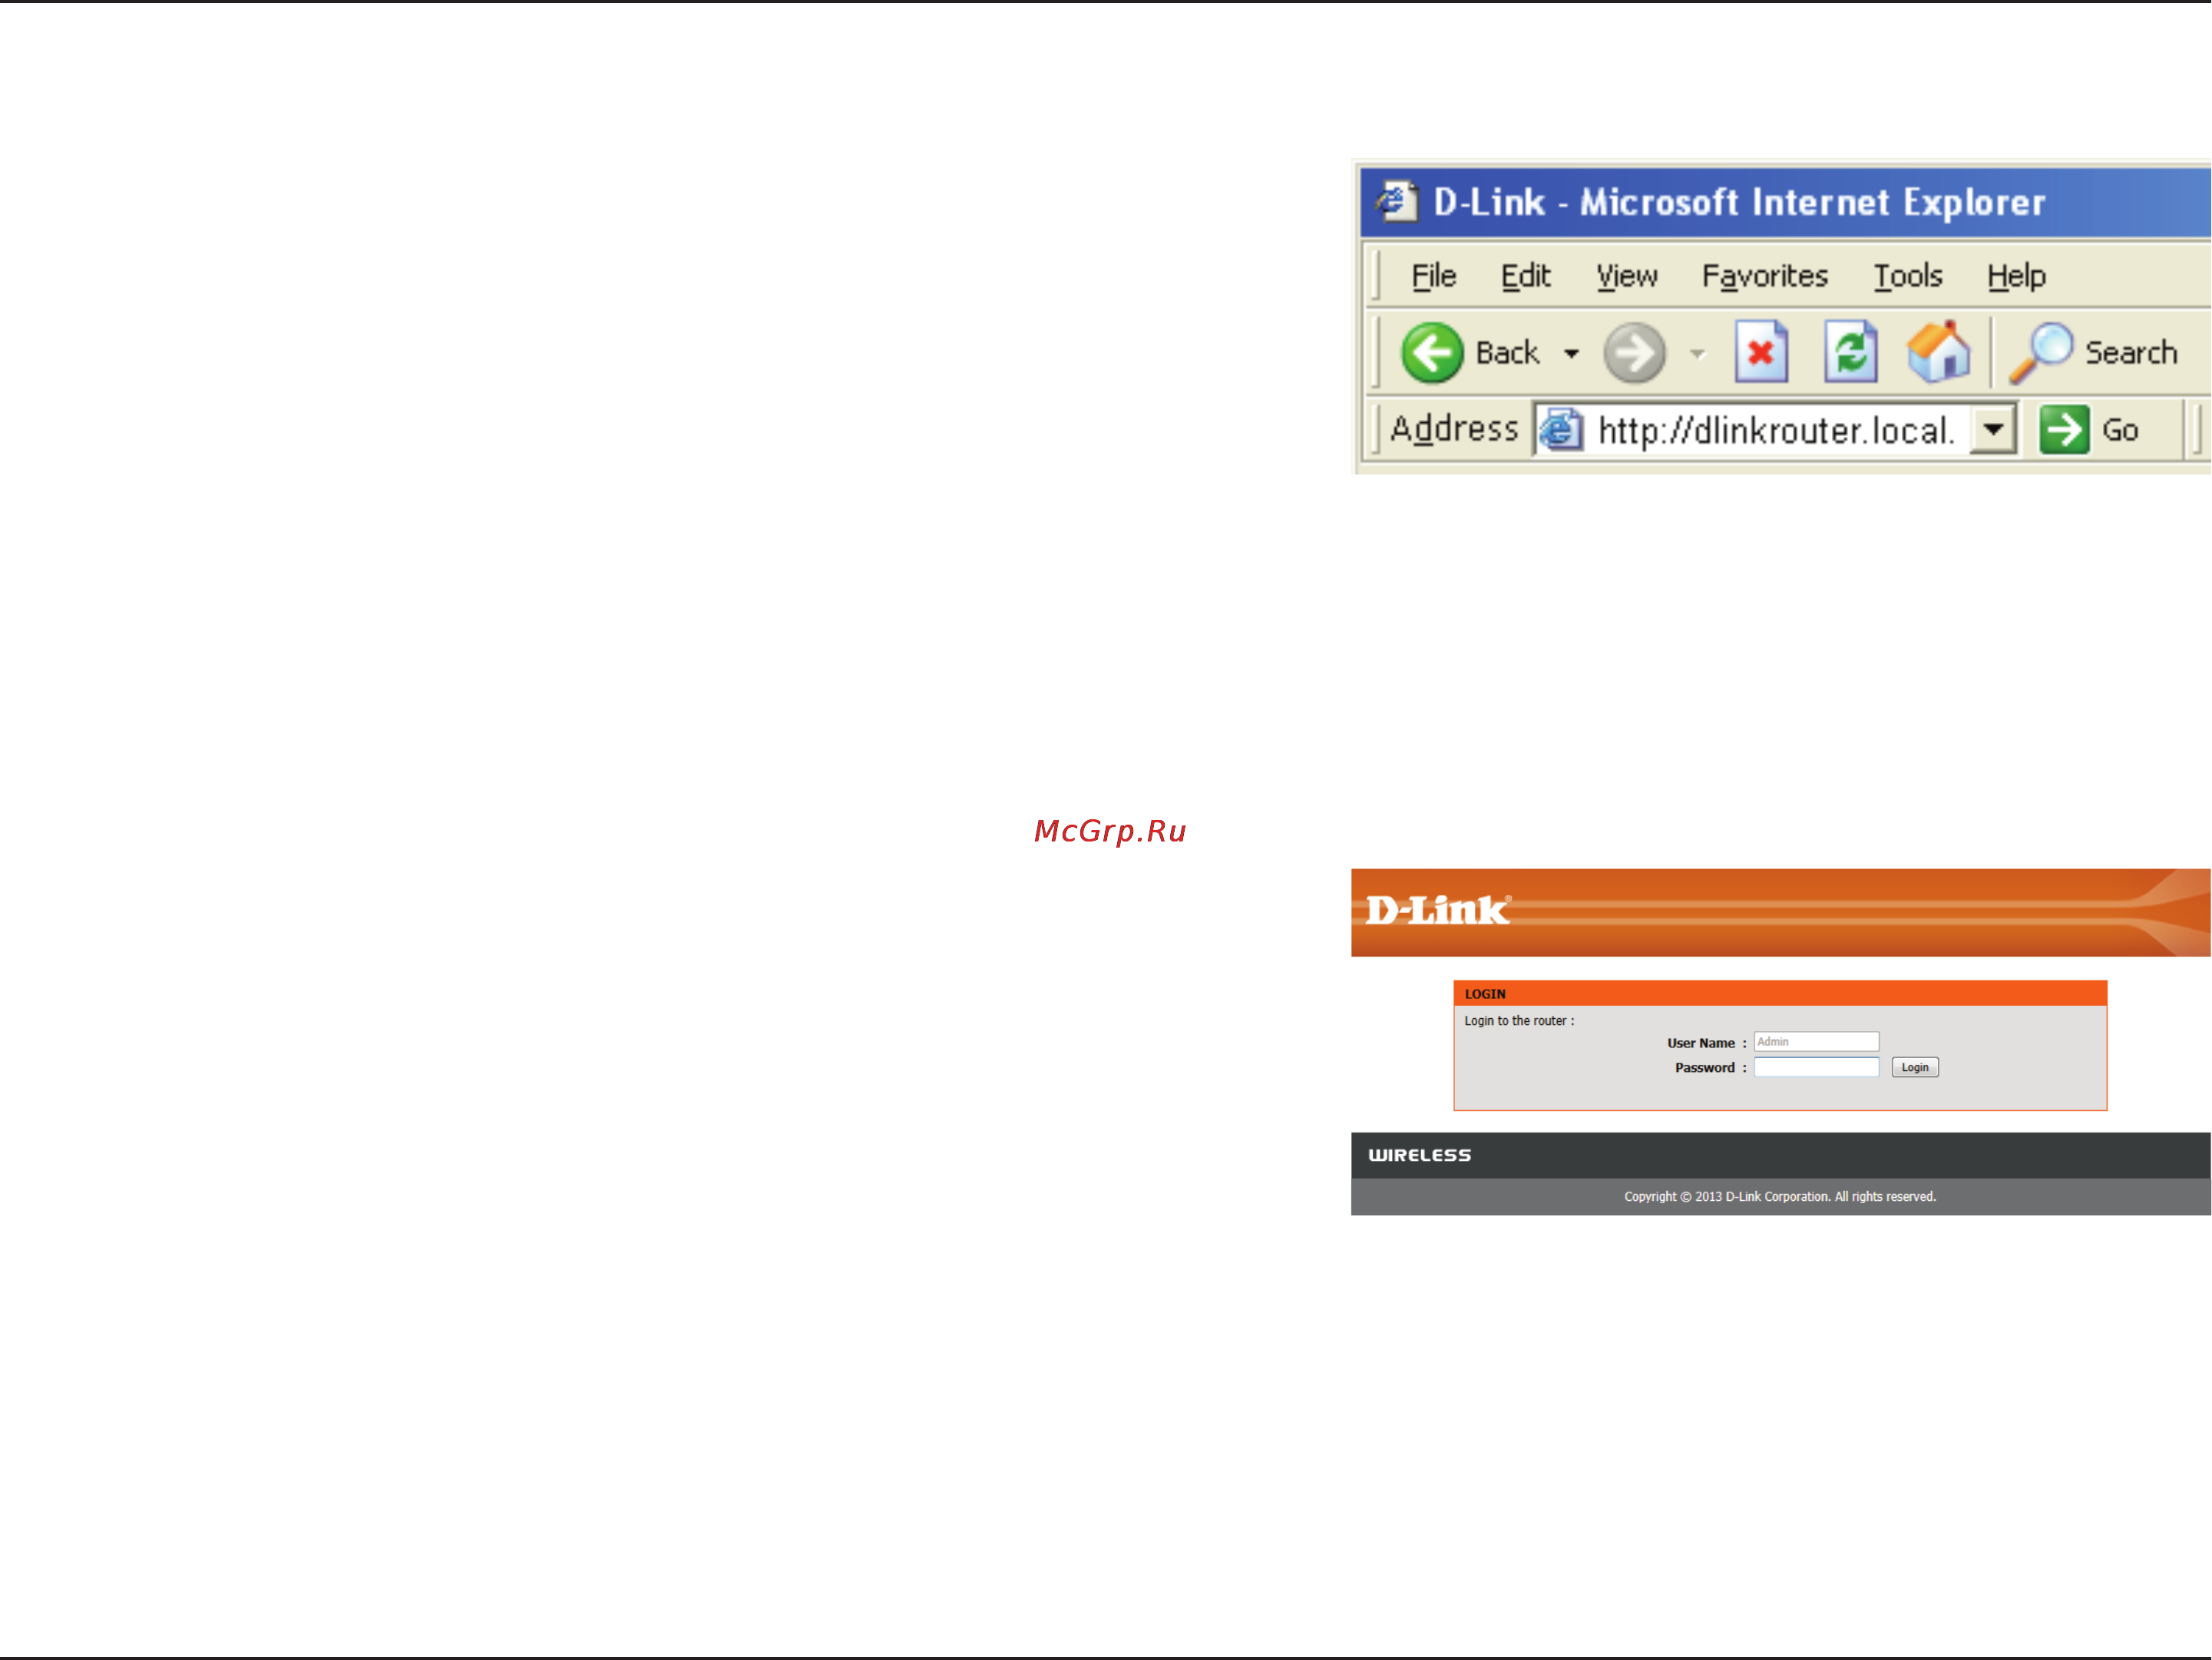
Task: Click the Search magnifier icon
Action: (x=2040, y=353)
